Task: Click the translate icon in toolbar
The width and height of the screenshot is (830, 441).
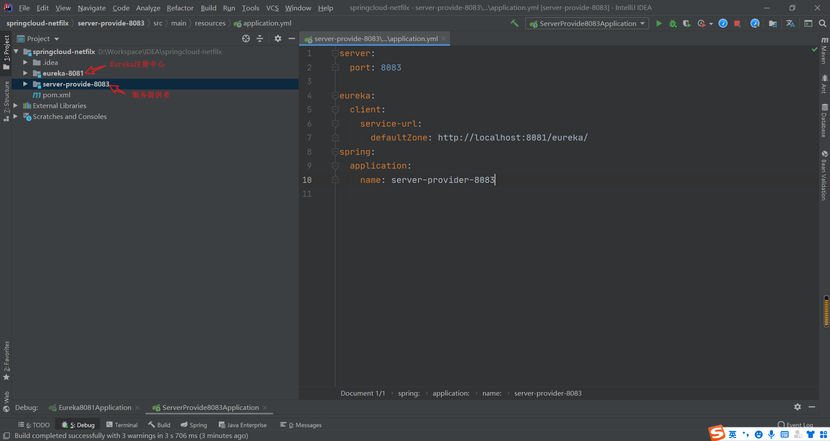Action: click(791, 23)
